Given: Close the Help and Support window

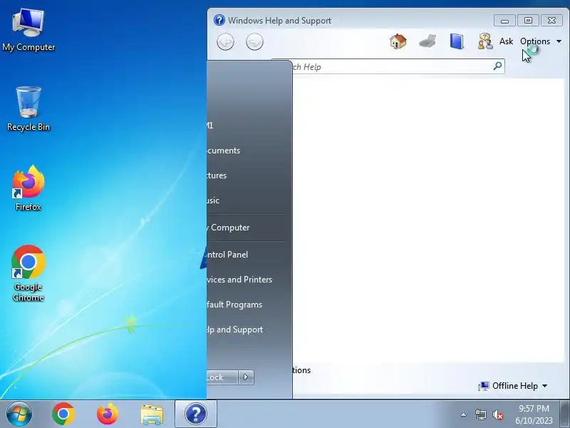Looking at the screenshot, I should [x=551, y=21].
